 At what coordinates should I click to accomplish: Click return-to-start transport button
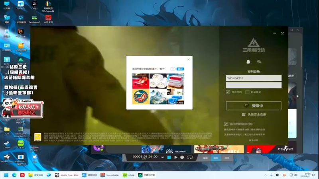click(x=162, y=157)
